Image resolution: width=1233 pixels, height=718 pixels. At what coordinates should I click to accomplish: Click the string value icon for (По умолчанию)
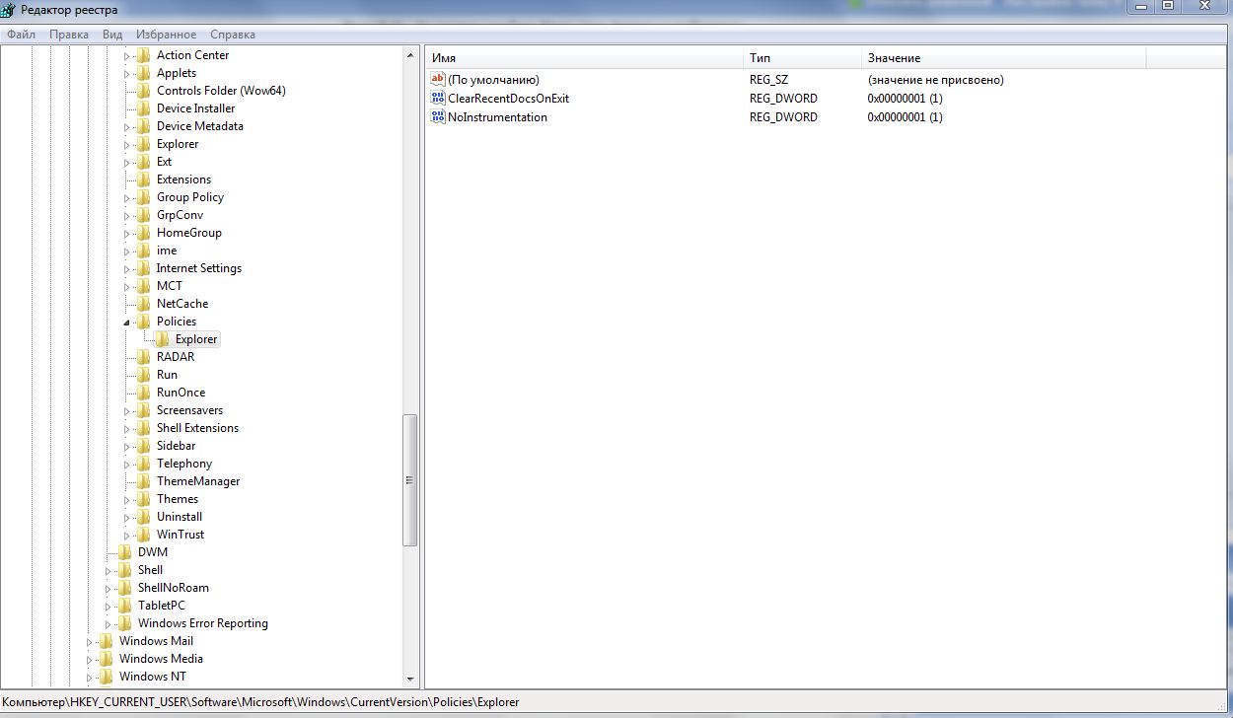[438, 80]
